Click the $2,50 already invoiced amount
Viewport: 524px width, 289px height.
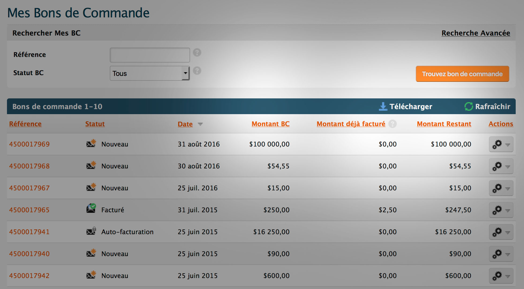point(388,210)
